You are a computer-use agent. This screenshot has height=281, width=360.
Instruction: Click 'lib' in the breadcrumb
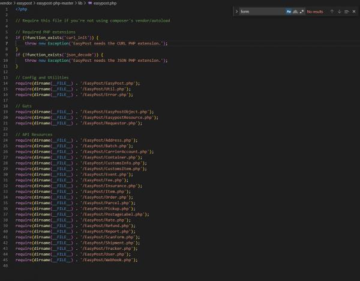click(80, 3)
